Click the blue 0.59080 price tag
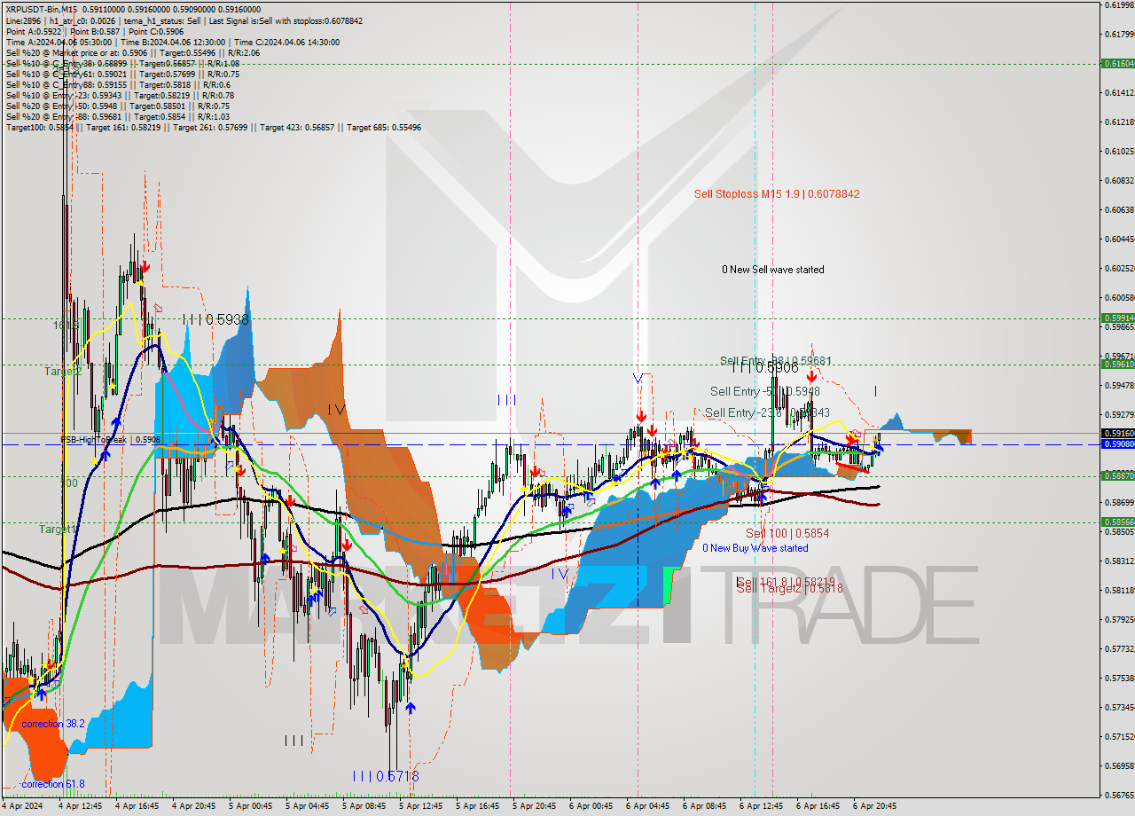 (1117, 443)
